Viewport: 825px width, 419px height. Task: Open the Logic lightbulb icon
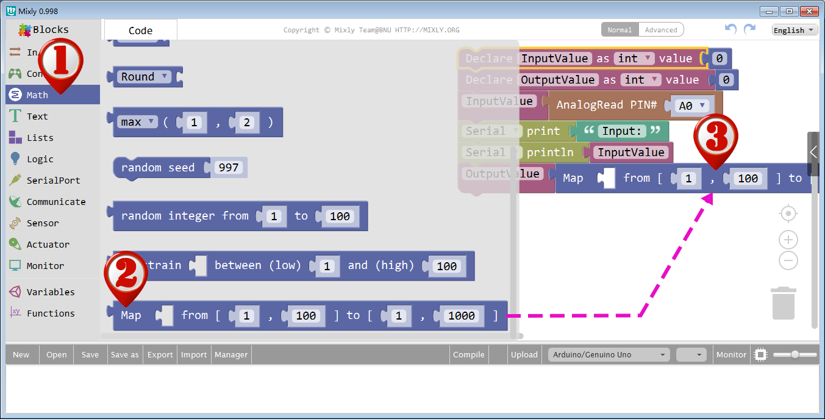click(x=16, y=159)
